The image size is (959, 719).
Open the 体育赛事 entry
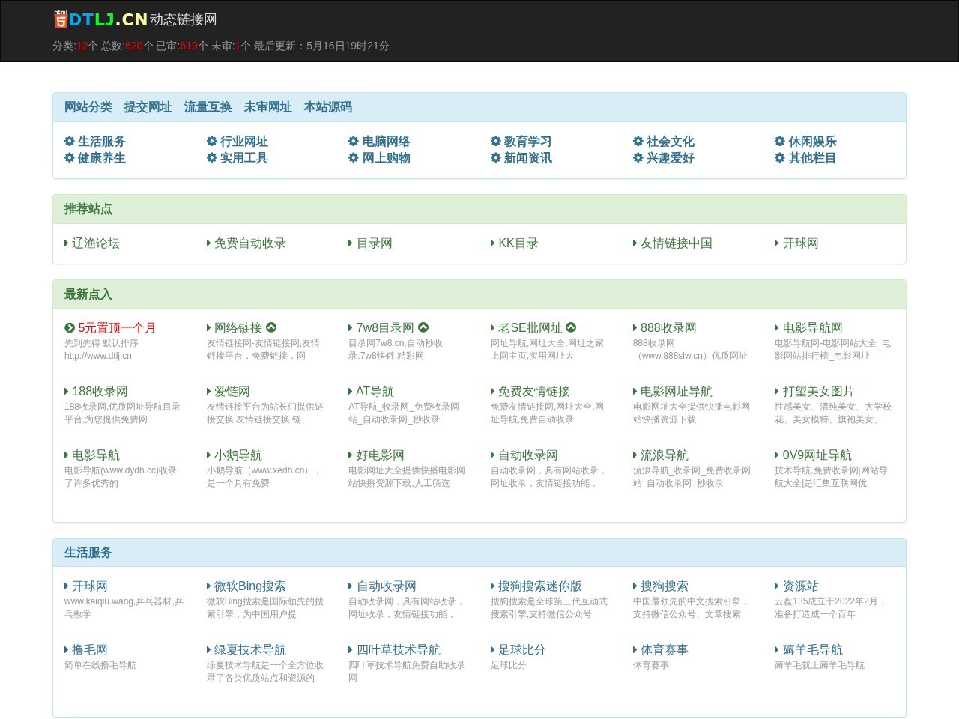[x=665, y=649]
